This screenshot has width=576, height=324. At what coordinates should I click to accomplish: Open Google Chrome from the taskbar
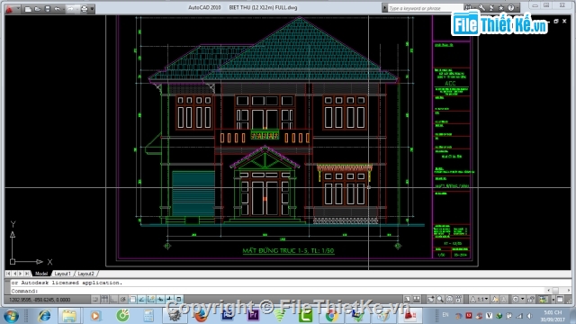pos(331,315)
